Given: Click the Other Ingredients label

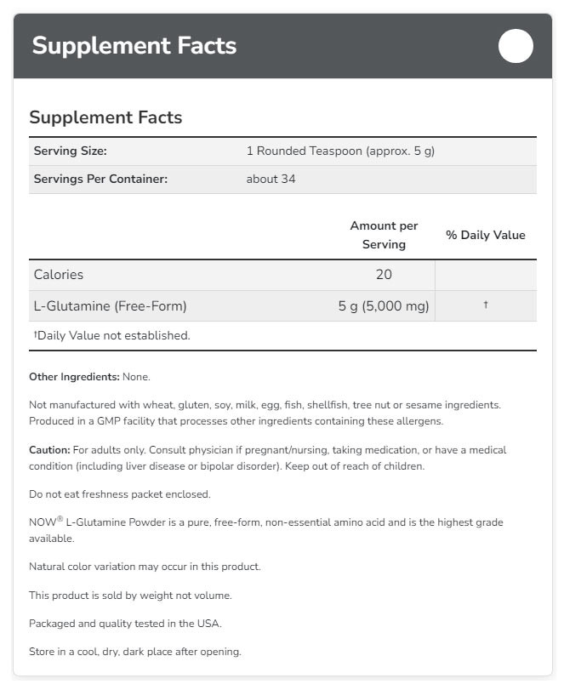Looking at the screenshot, I should pyautogui.click(x=74, y=376).
